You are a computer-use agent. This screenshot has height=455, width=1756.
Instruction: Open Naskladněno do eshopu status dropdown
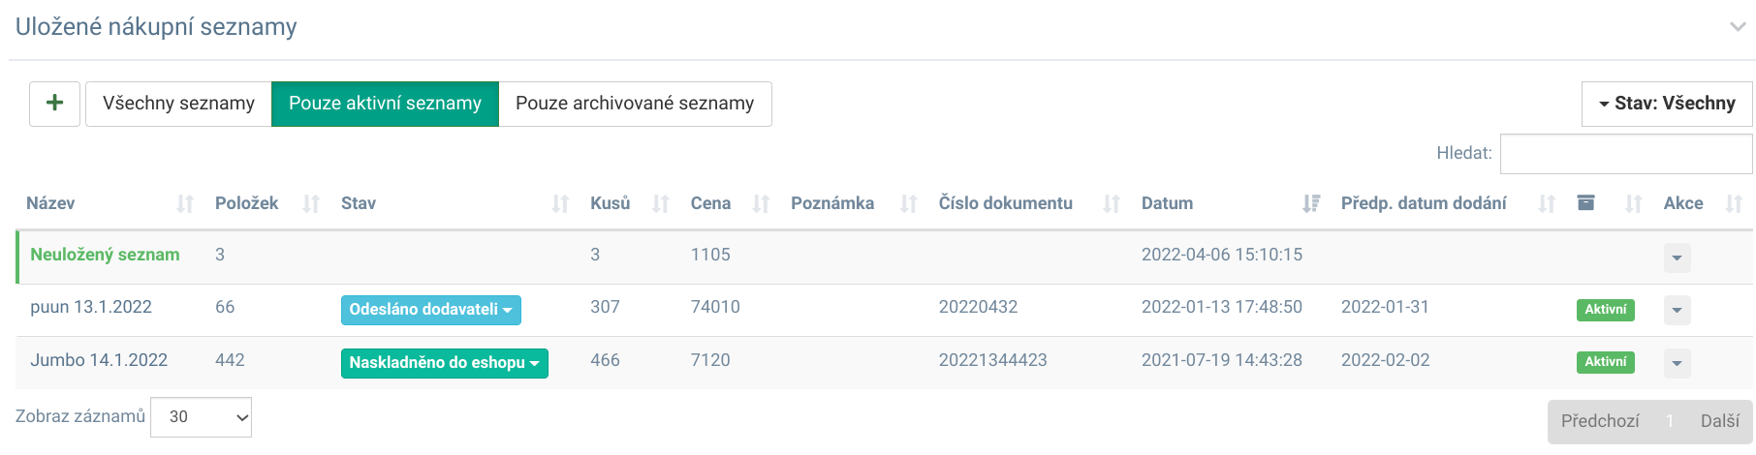click(x=444, y=363)
